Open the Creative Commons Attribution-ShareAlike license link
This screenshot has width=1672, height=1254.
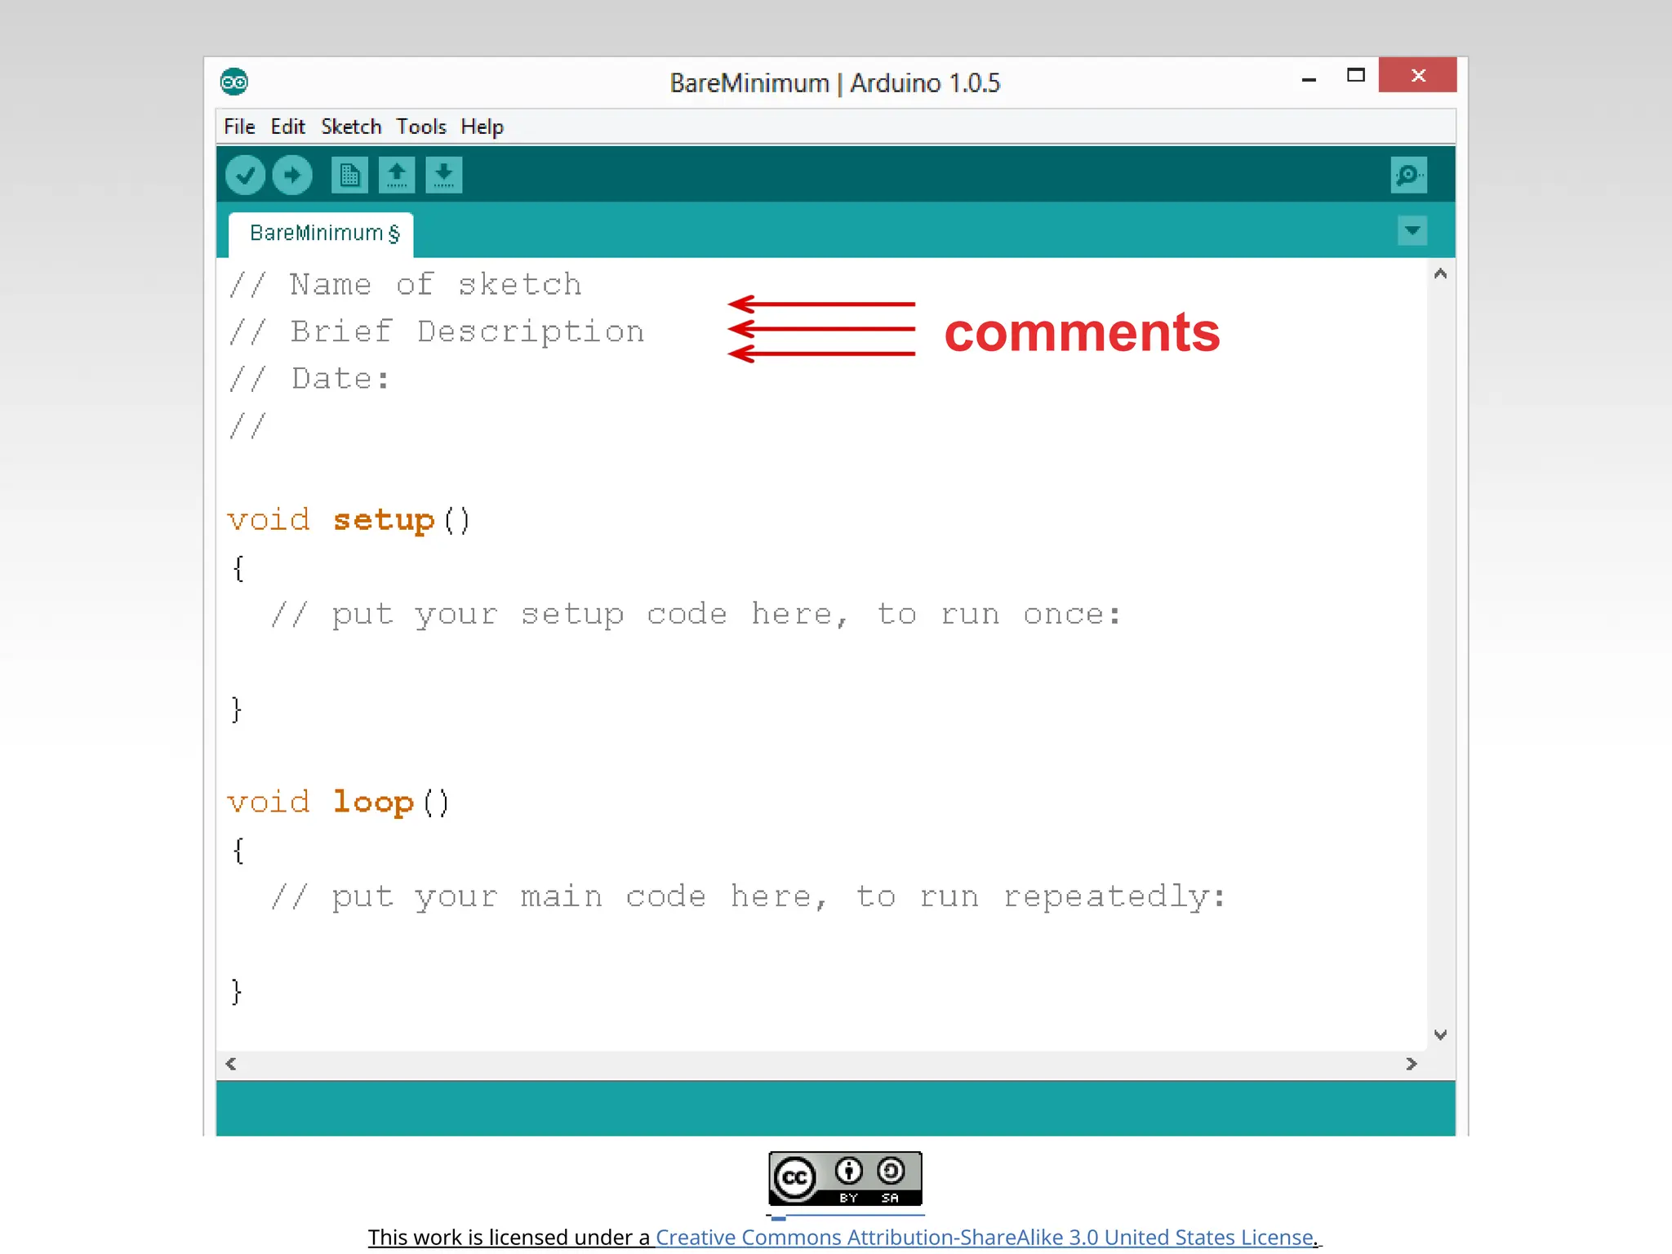(x=984, y=1237)
